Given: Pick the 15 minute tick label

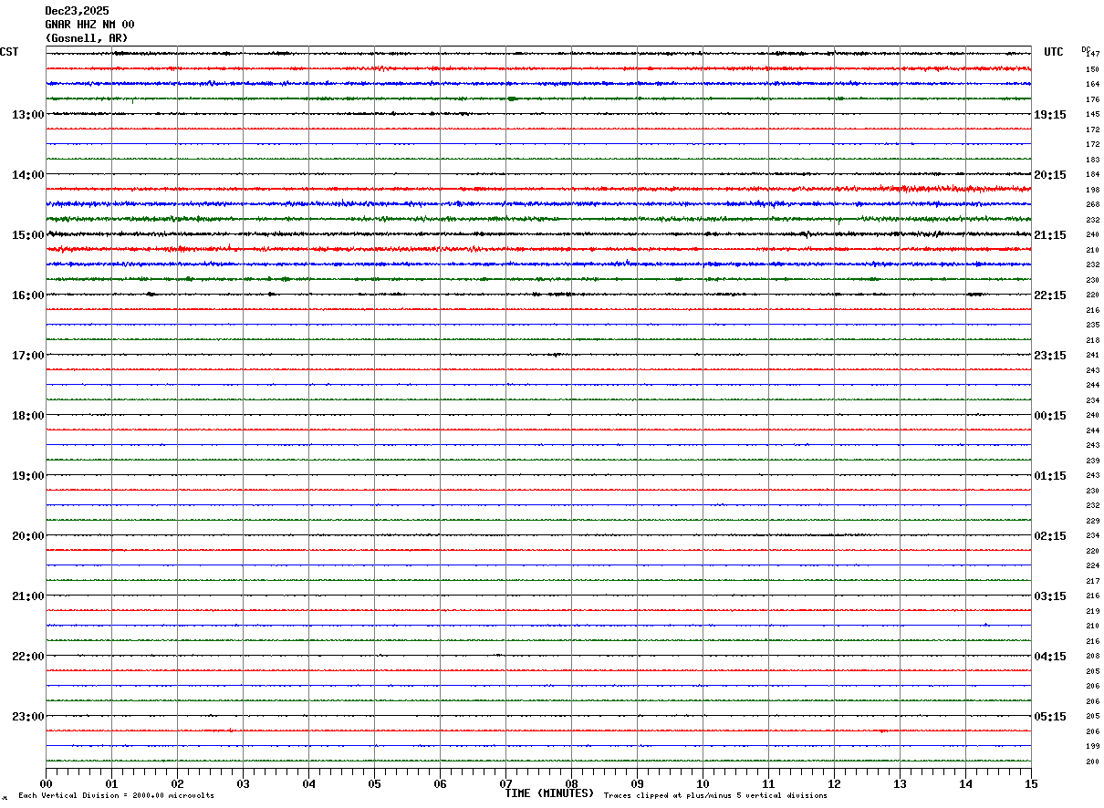Looking at the screenshot, I should 1030,783.
